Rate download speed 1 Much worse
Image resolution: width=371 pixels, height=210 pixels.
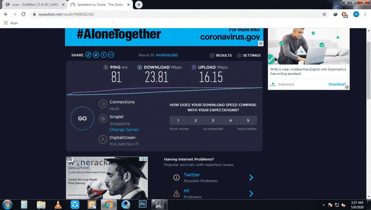pyautogui.click(x=178, y=120)
